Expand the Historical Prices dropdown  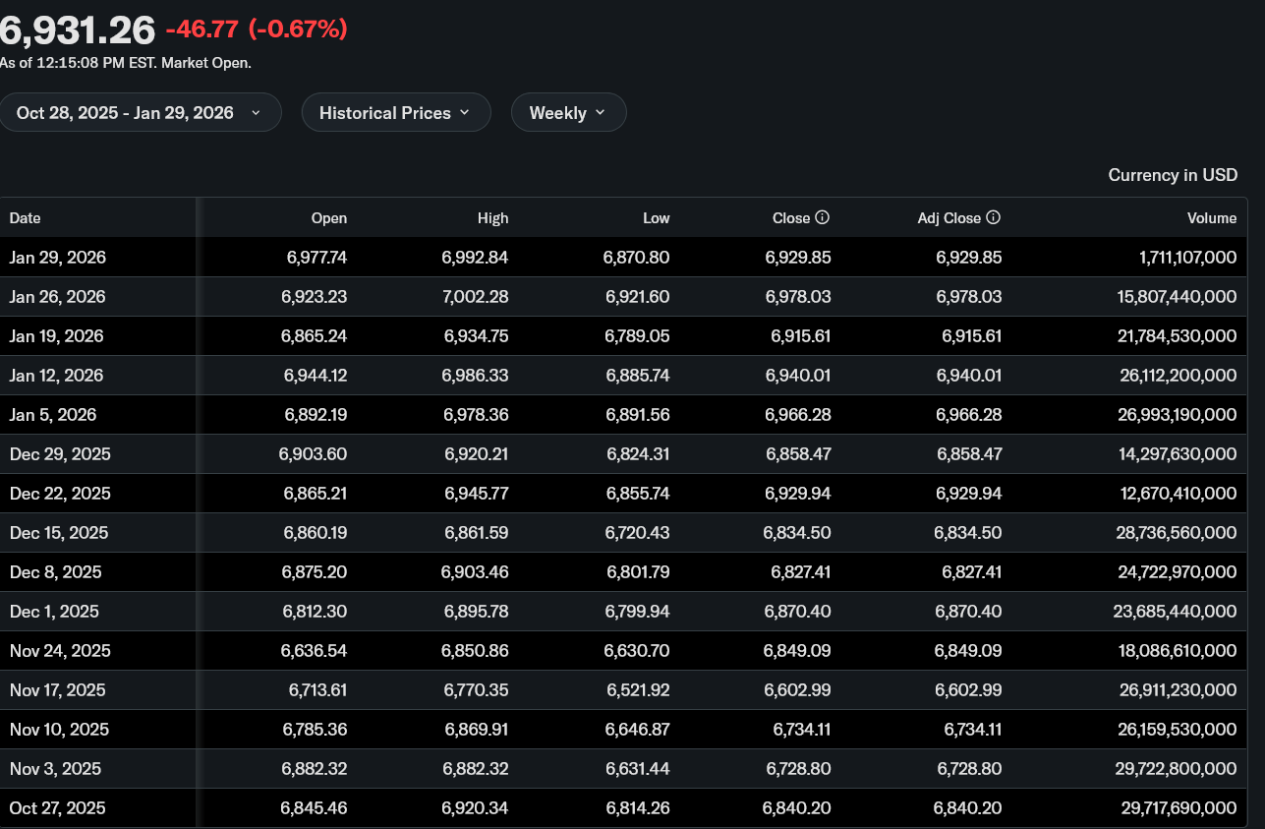click(x=396, y=112)
